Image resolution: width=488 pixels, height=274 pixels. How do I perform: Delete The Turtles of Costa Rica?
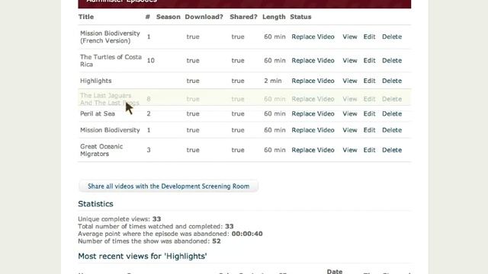point(392,61)
